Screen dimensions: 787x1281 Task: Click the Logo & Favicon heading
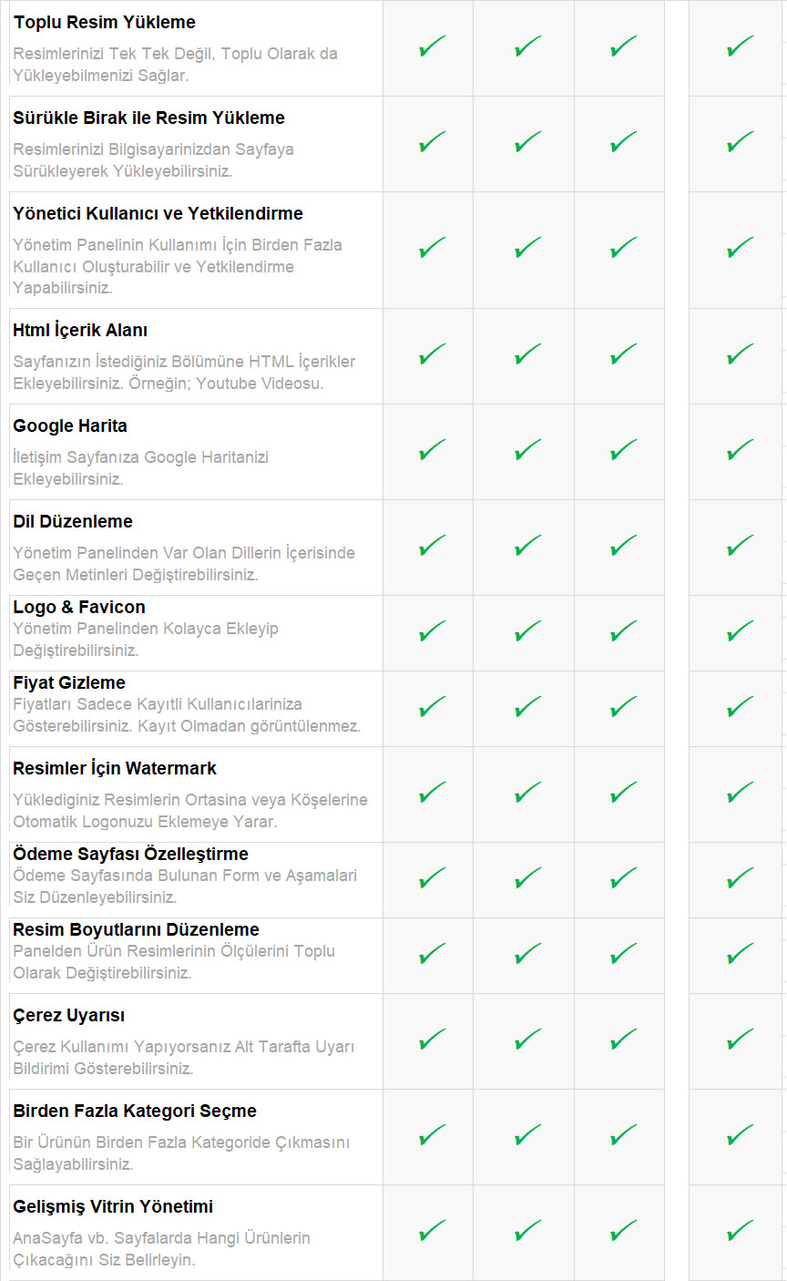[79, 607]
